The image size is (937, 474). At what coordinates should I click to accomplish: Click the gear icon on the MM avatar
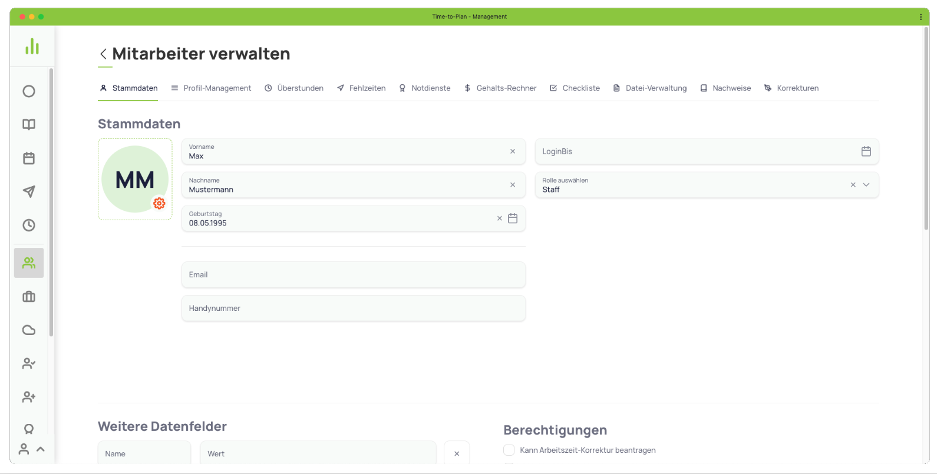tap(159, 203)
